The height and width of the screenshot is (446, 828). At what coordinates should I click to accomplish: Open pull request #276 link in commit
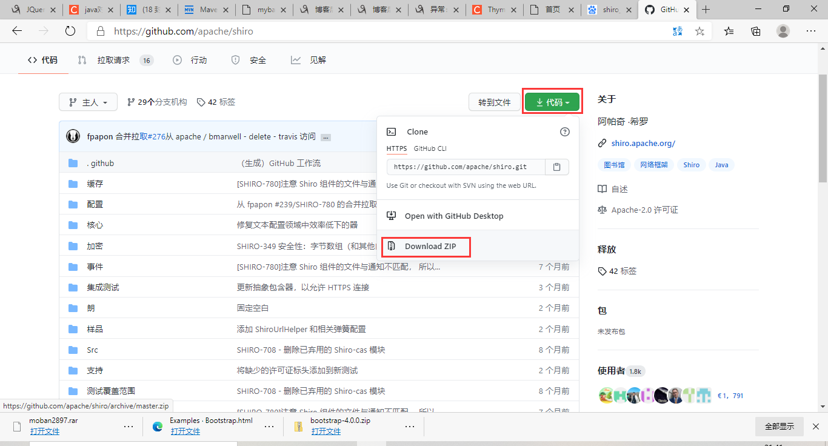tap(156, 136)
